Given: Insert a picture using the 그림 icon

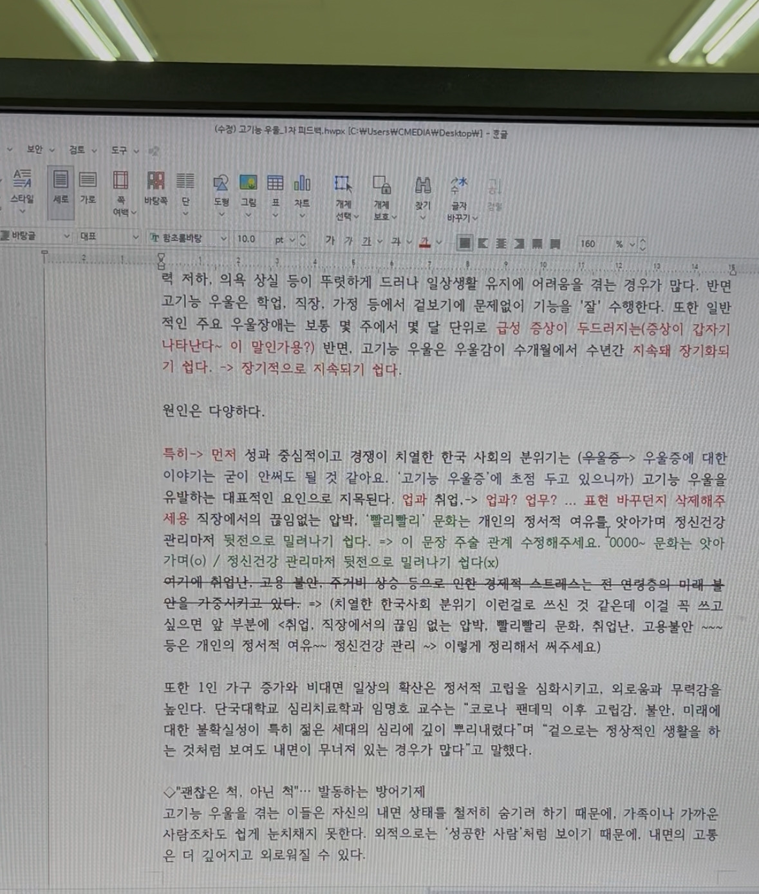Looking at the screenshot, I should pos(248,182).
